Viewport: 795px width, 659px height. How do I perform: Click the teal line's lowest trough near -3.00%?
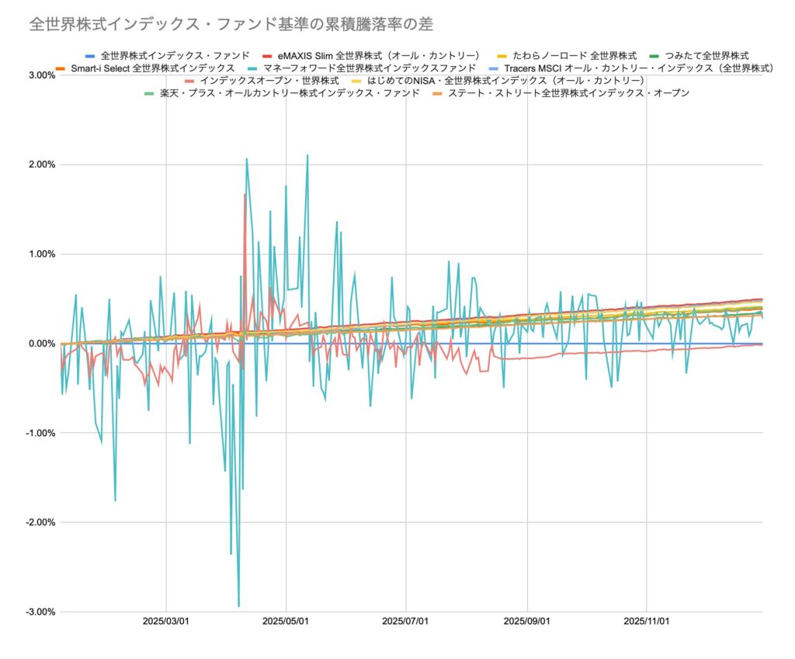[x=238, y=605]
